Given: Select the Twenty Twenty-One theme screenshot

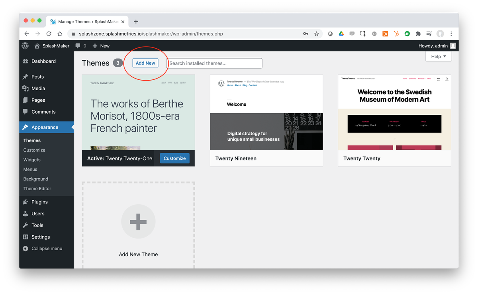Looking at the screenshot, I should (x=138, y=112).
